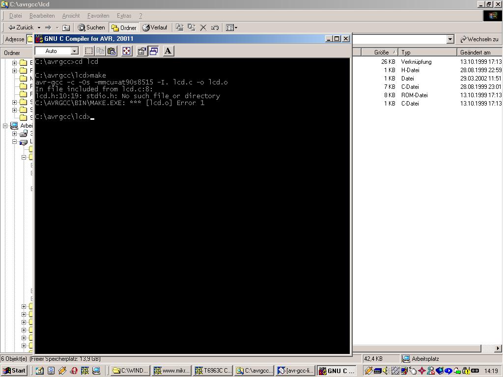Collapse the Arbeitsplatz tree node
Image resolution: width=503 pixels, height=377 pixels.
click(x=5, y=126)
